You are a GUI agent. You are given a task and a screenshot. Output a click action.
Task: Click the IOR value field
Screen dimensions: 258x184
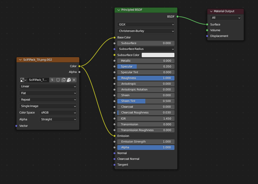146,118
